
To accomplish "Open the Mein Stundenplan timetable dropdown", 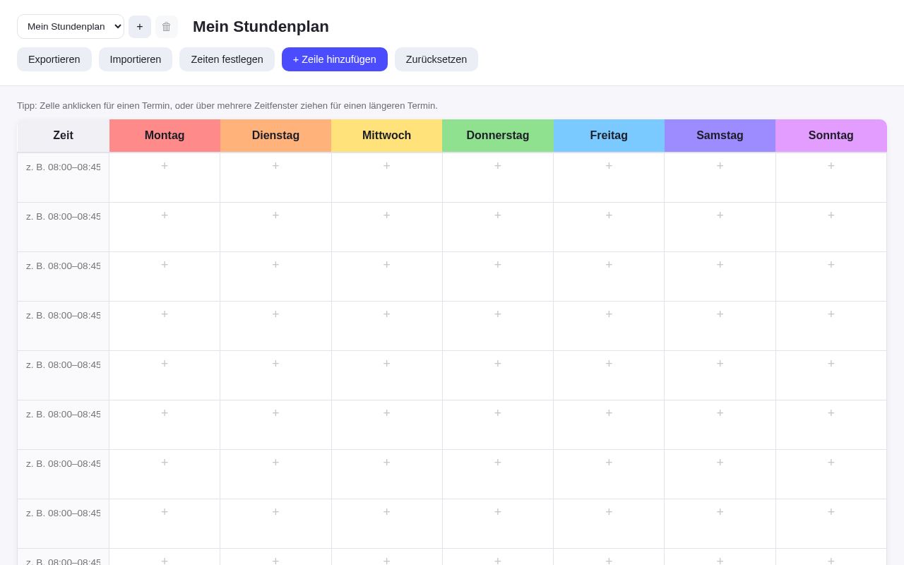I will tap(71, 27).
